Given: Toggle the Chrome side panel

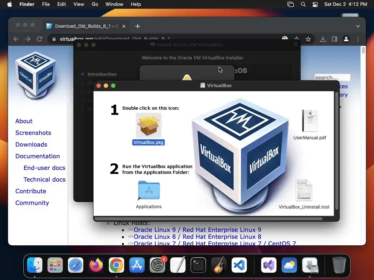Looking at the screenshot, I should 335,39.
